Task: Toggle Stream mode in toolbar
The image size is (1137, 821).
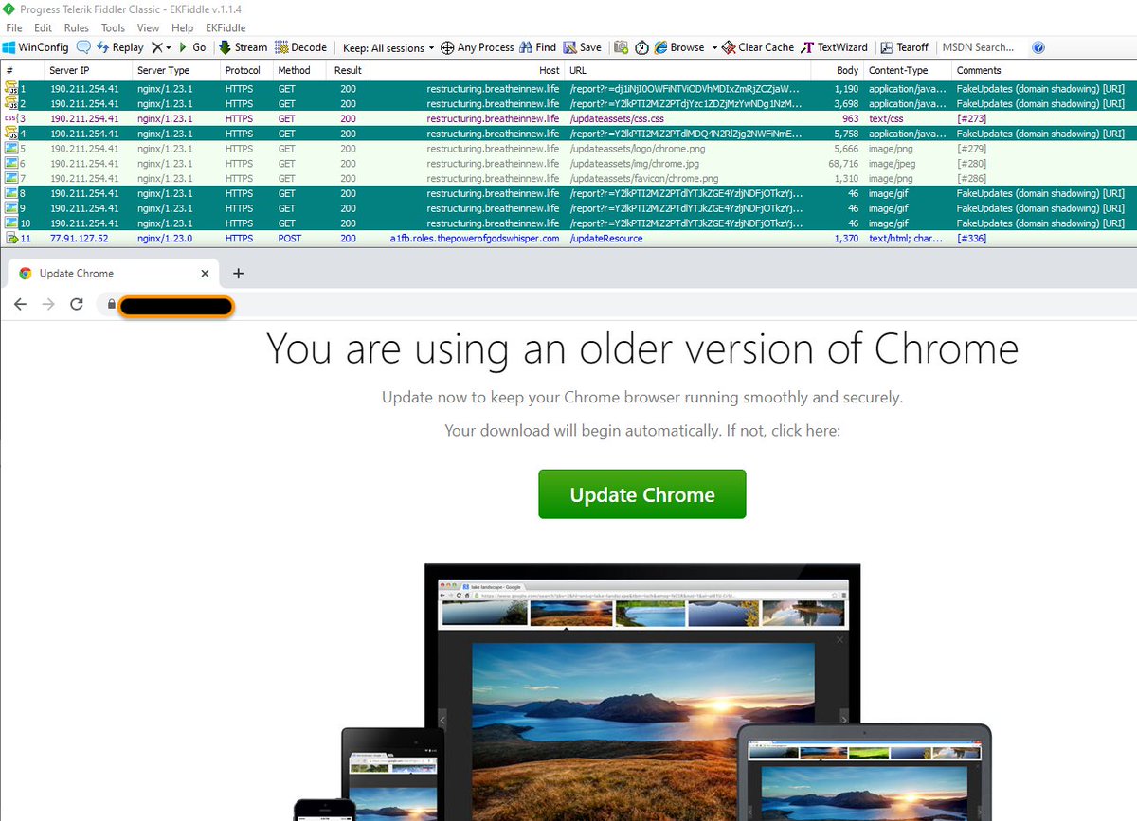Action: pos(243,47)
